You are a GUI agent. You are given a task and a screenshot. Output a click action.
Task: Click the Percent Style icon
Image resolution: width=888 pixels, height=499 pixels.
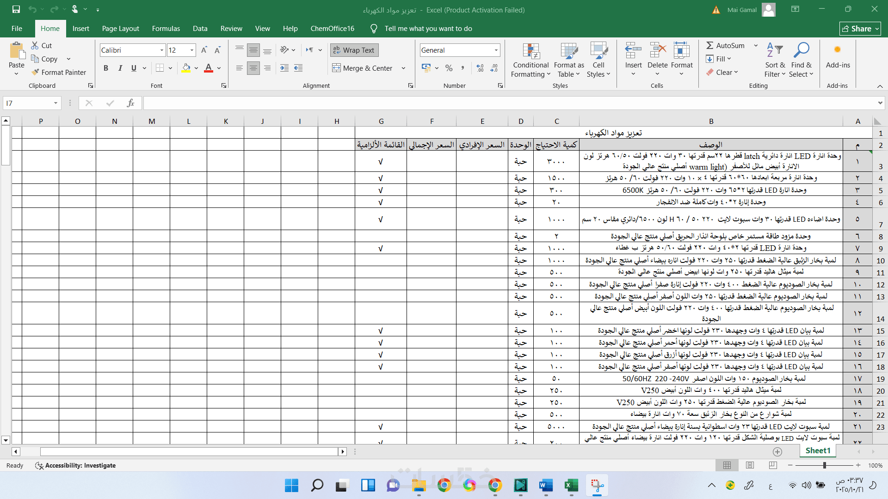pos(449,68)
